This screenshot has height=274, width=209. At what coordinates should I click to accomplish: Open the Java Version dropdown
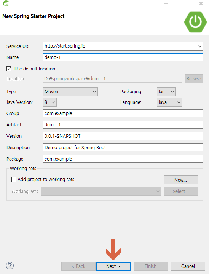click(x=50, y=102)
